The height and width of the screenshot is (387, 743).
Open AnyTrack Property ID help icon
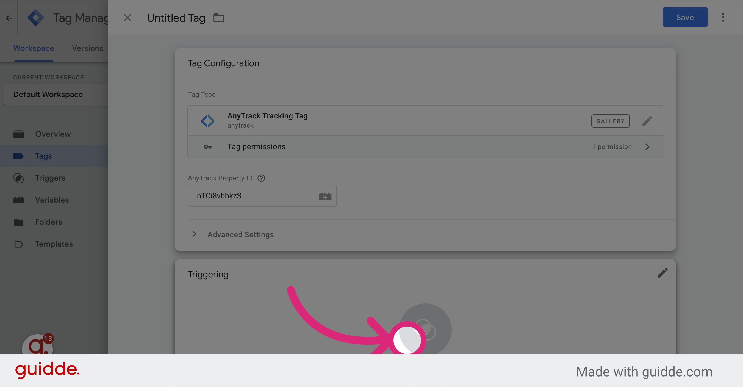point(261,178)
